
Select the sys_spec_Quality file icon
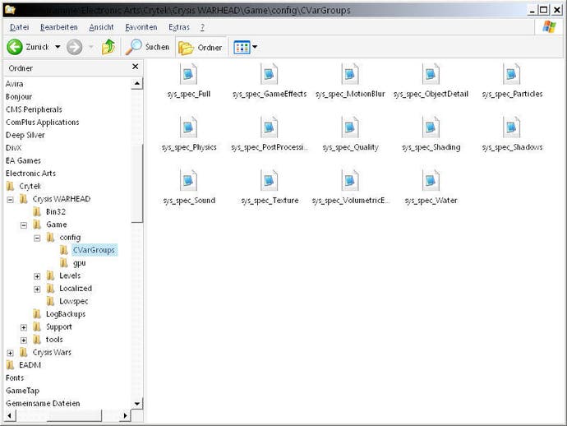click(350, 127)
